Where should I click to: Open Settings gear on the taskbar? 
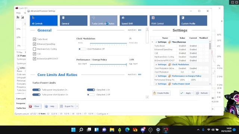pyautogui.click(x=158, y=130)
